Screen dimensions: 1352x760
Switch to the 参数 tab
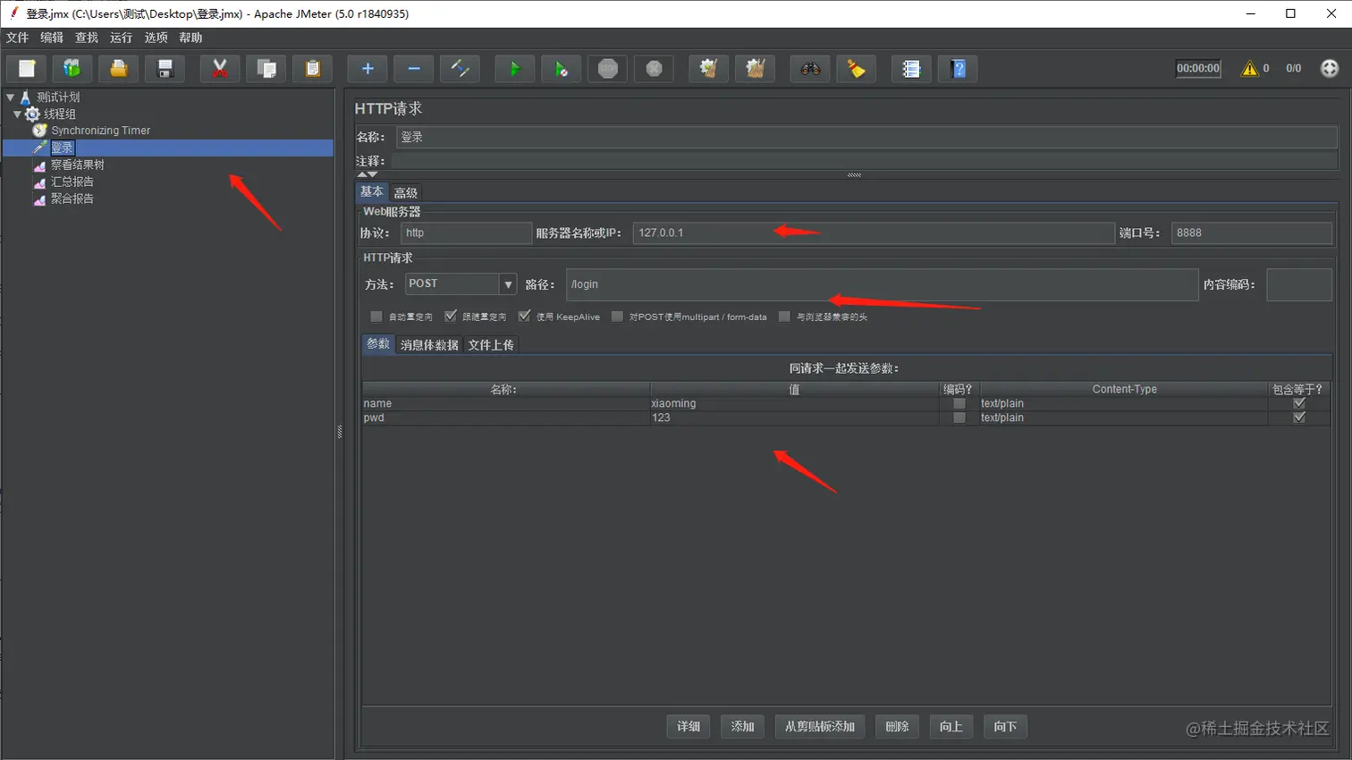378,344
